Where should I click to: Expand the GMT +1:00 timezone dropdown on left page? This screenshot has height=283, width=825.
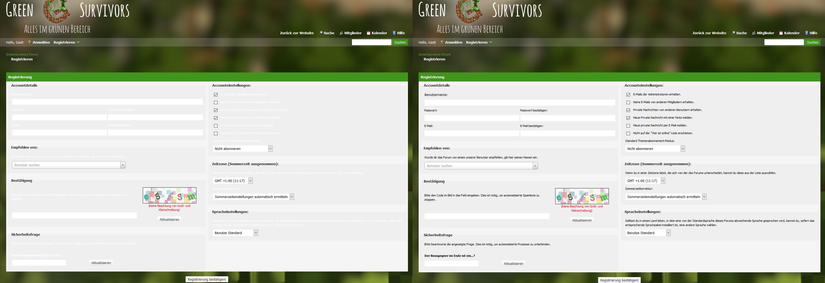233,181
